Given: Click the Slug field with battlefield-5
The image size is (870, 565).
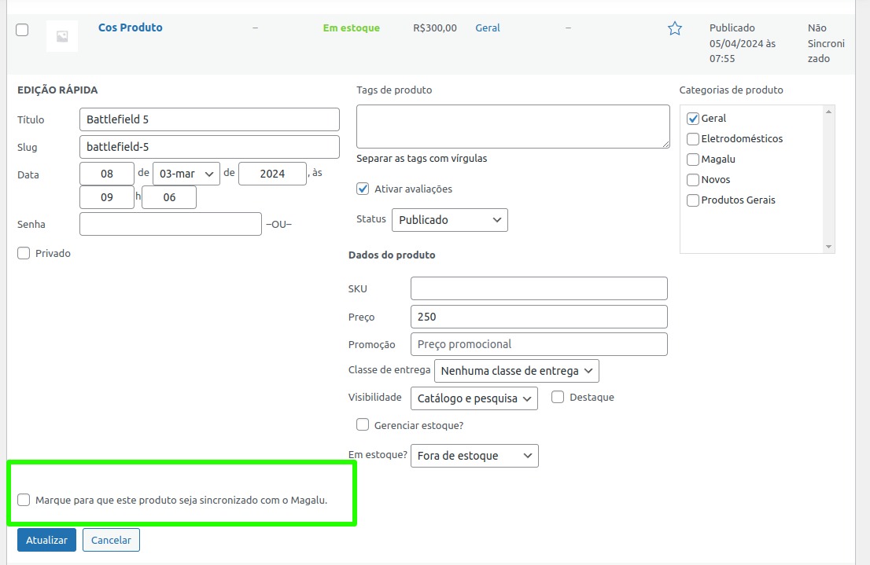Looking at the screenshot, I should [x=209, y=147].
